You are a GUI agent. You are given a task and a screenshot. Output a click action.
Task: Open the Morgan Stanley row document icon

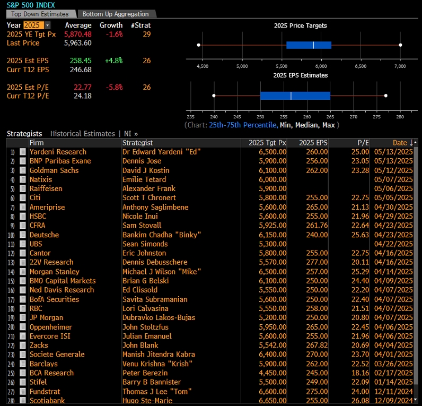(x=23, y=272)
